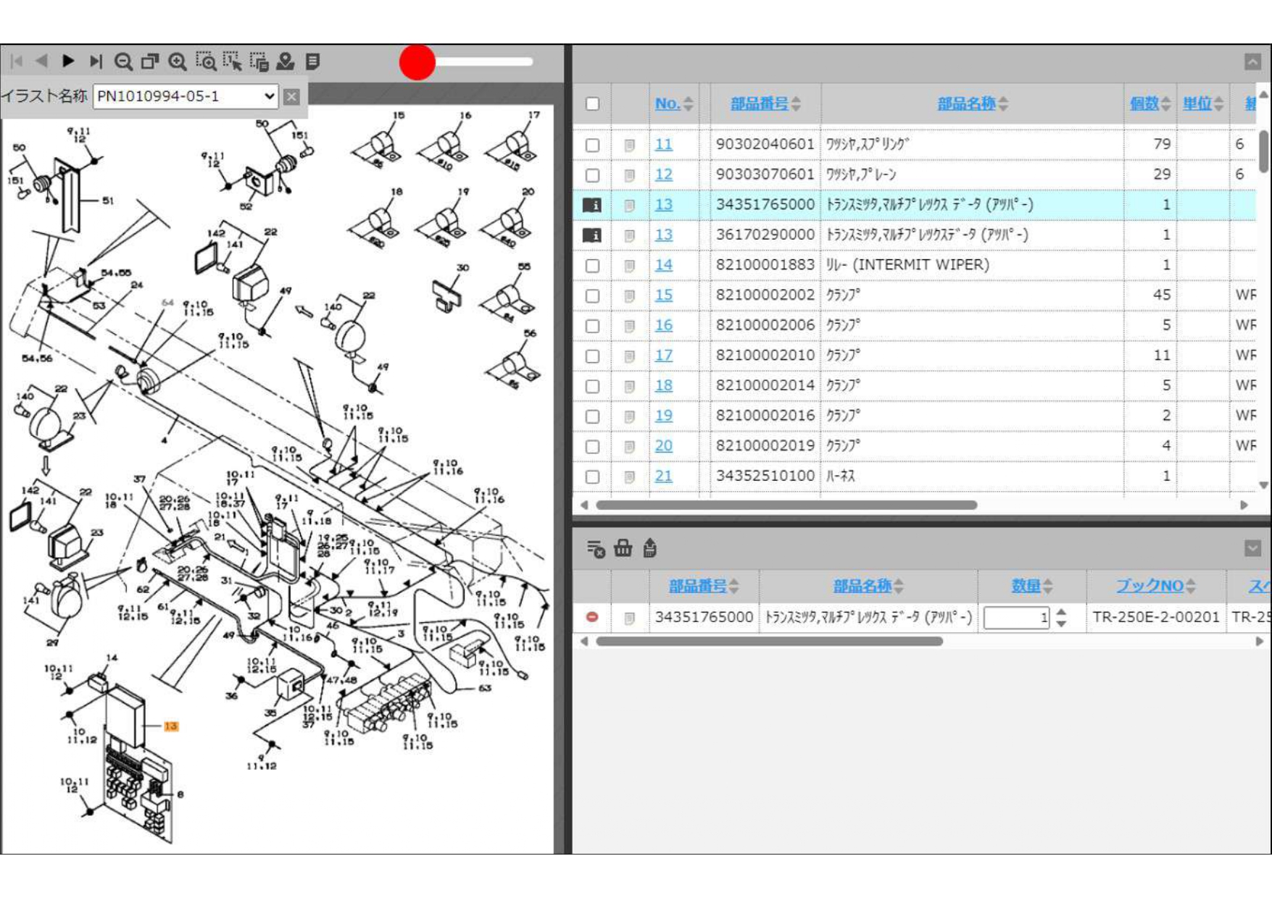
Task: Sort the parts list by 部品番号 column header
Action: [x=759, y=104]
